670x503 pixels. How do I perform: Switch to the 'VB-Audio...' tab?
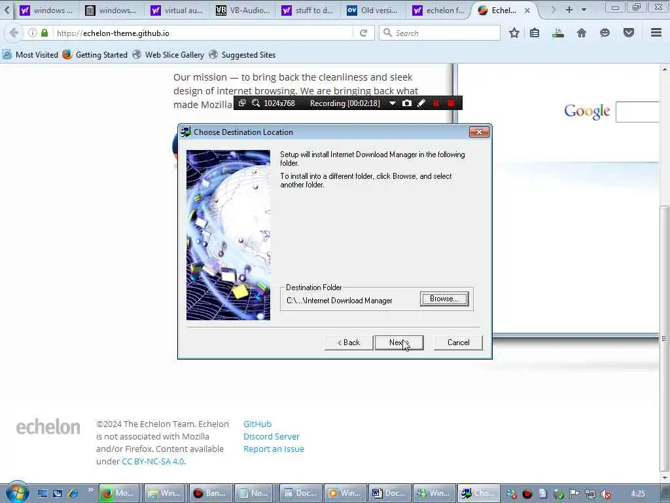[x=242, y=10]
